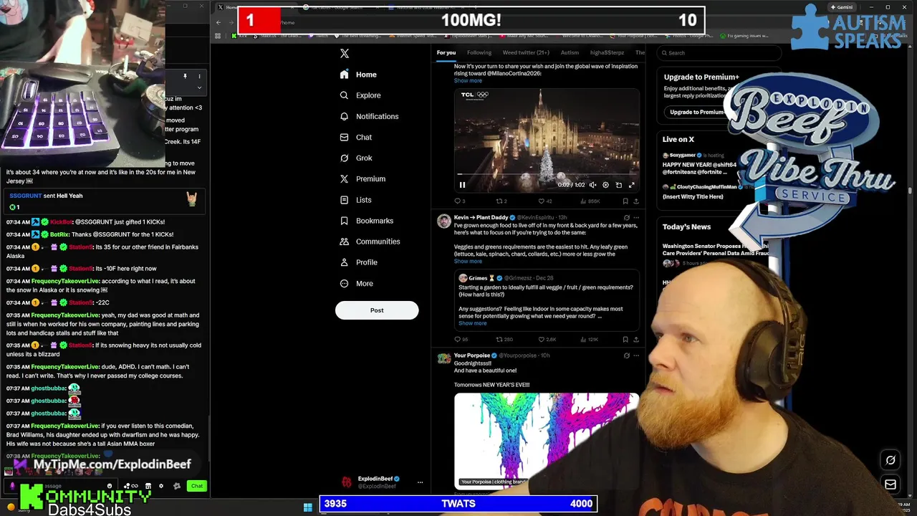
Task: Click the Windows Start button
Action: pyautogui.click(x=307, y=507)
